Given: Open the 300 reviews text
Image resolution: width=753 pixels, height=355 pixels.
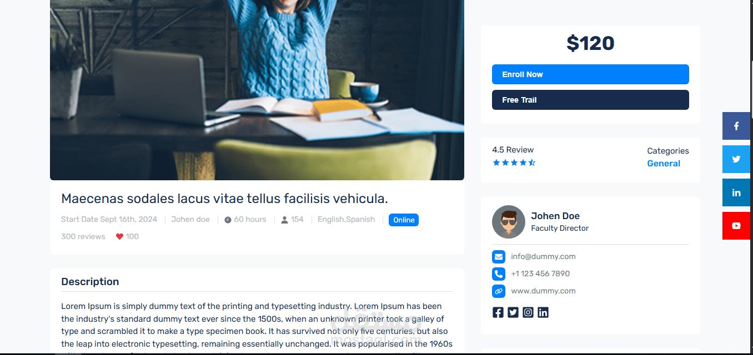Looking at the screenshot, I should tap(83, 236).
